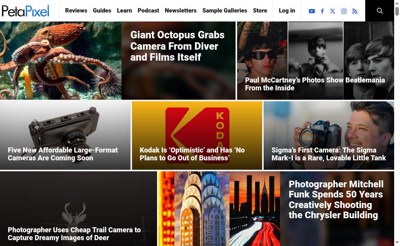Click the Log in link
This screenshot has width=400, height=246.
(x=287, y=11)
